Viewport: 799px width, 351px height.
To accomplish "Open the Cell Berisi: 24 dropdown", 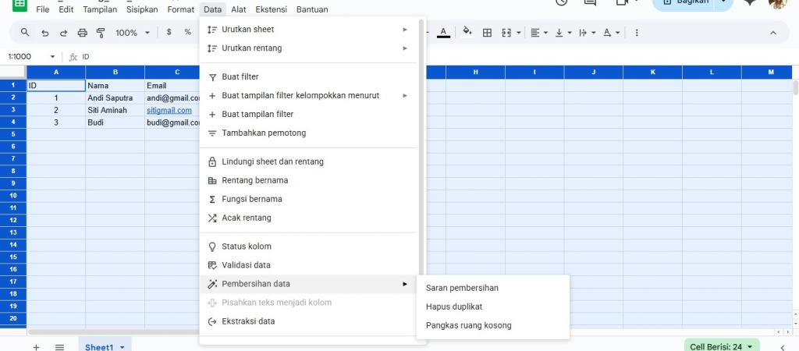I will point(722,346).
